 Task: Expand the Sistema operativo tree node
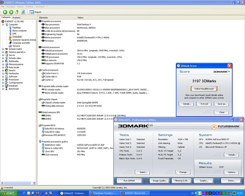click(3, 52)
